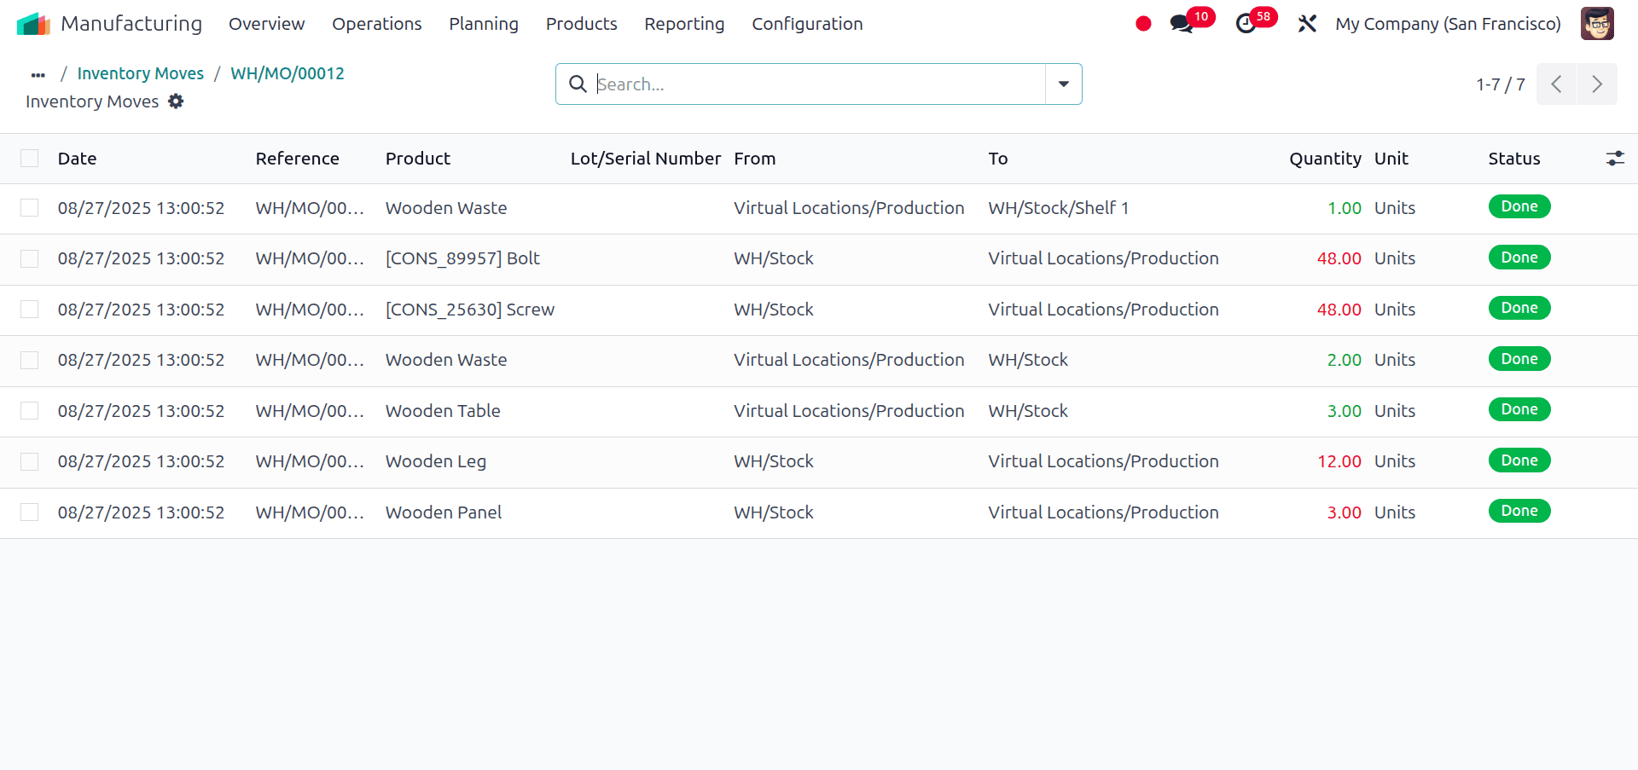Open the Reporting menu
Screen dimensions: 1638x770
pos(683,24)
